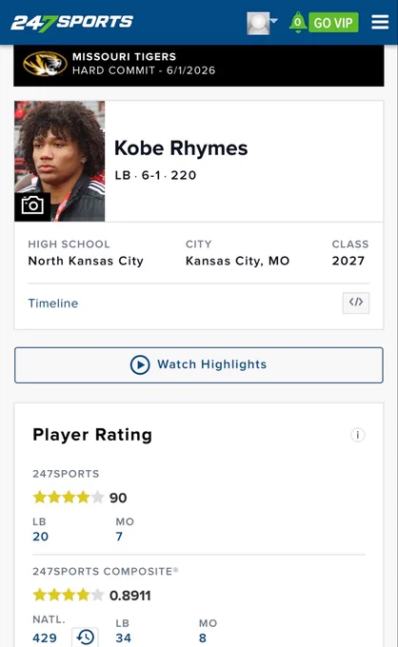The width and height of the screenshot is (398, 647).
Task: Click the Watch Highlights button
Action: (199, 365)
